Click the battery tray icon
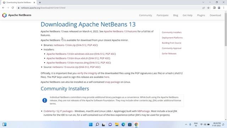This screenshot has height=128, width=227. pyautogui.click(x=209, y=124)
